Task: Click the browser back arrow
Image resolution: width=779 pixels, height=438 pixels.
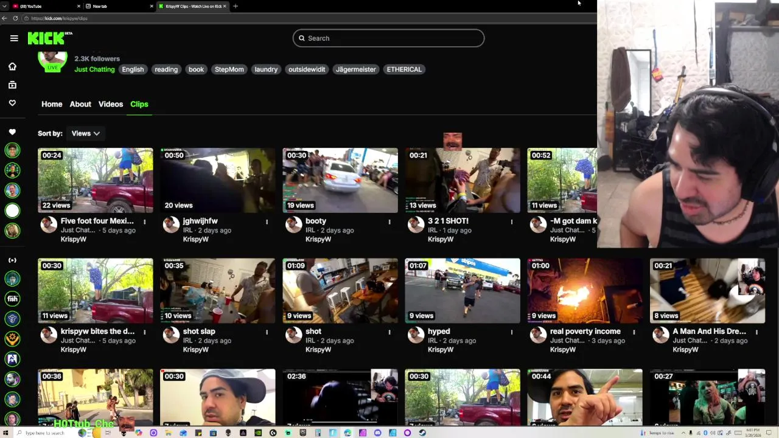Action: 4,18
